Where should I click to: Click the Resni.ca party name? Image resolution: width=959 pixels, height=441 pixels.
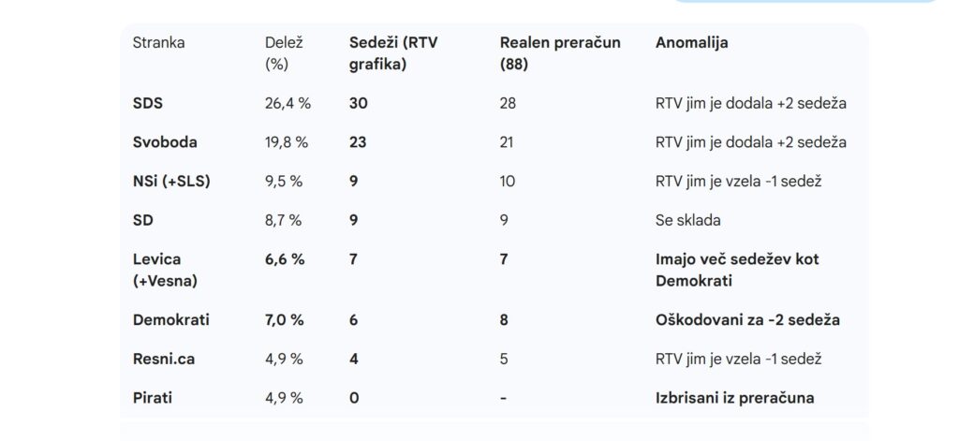(165, 359)
